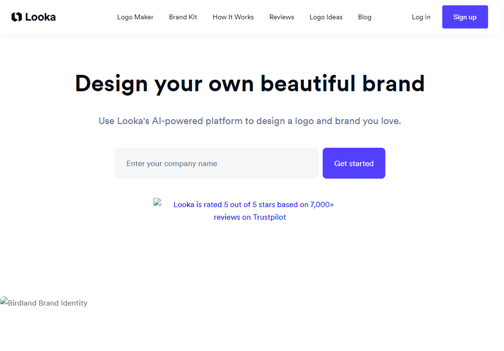504x351 pixels.
Task: Focus the company name input field
Action: pos(217,163)
